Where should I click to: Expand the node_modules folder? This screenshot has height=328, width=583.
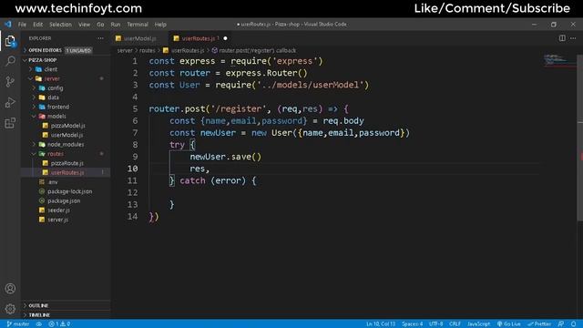pos(66,144)
